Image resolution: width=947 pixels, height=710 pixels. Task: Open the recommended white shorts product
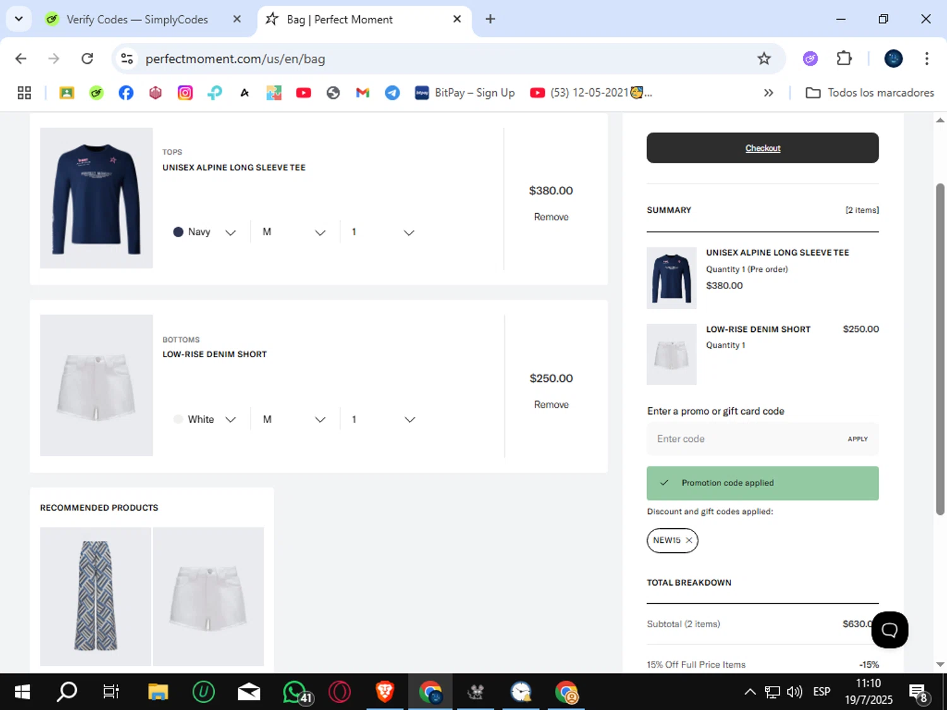click(208, 596)
